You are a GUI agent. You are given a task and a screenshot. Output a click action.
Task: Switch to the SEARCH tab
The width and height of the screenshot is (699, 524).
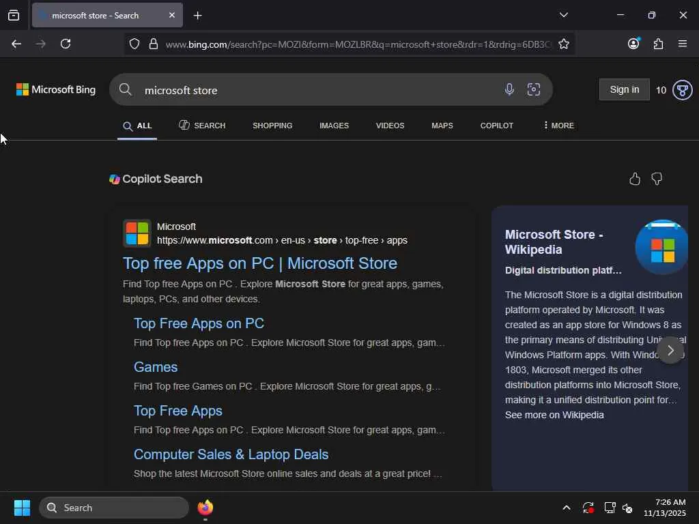click(202, 126)
